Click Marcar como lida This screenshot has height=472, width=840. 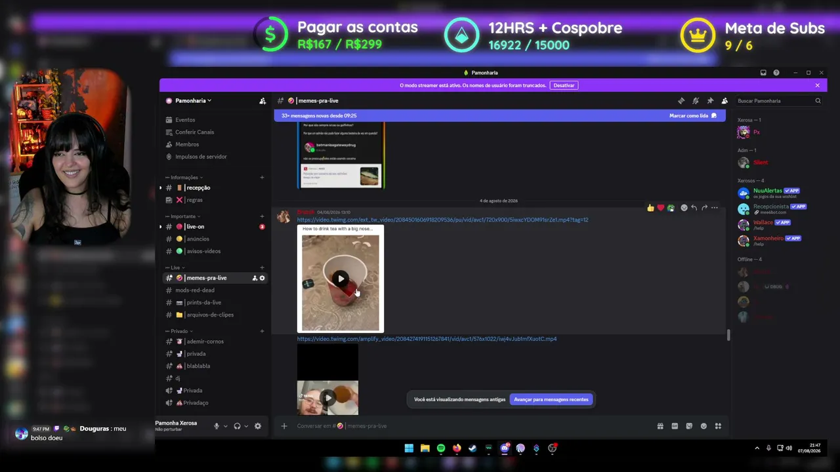click(693, 115)
